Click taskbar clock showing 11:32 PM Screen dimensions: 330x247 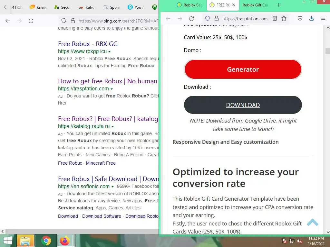(316, 238)
